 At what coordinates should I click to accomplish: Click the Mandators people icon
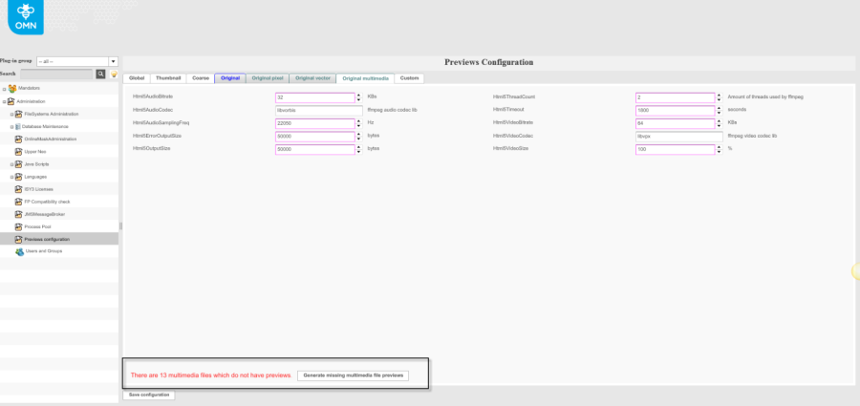tap(12, 88)
